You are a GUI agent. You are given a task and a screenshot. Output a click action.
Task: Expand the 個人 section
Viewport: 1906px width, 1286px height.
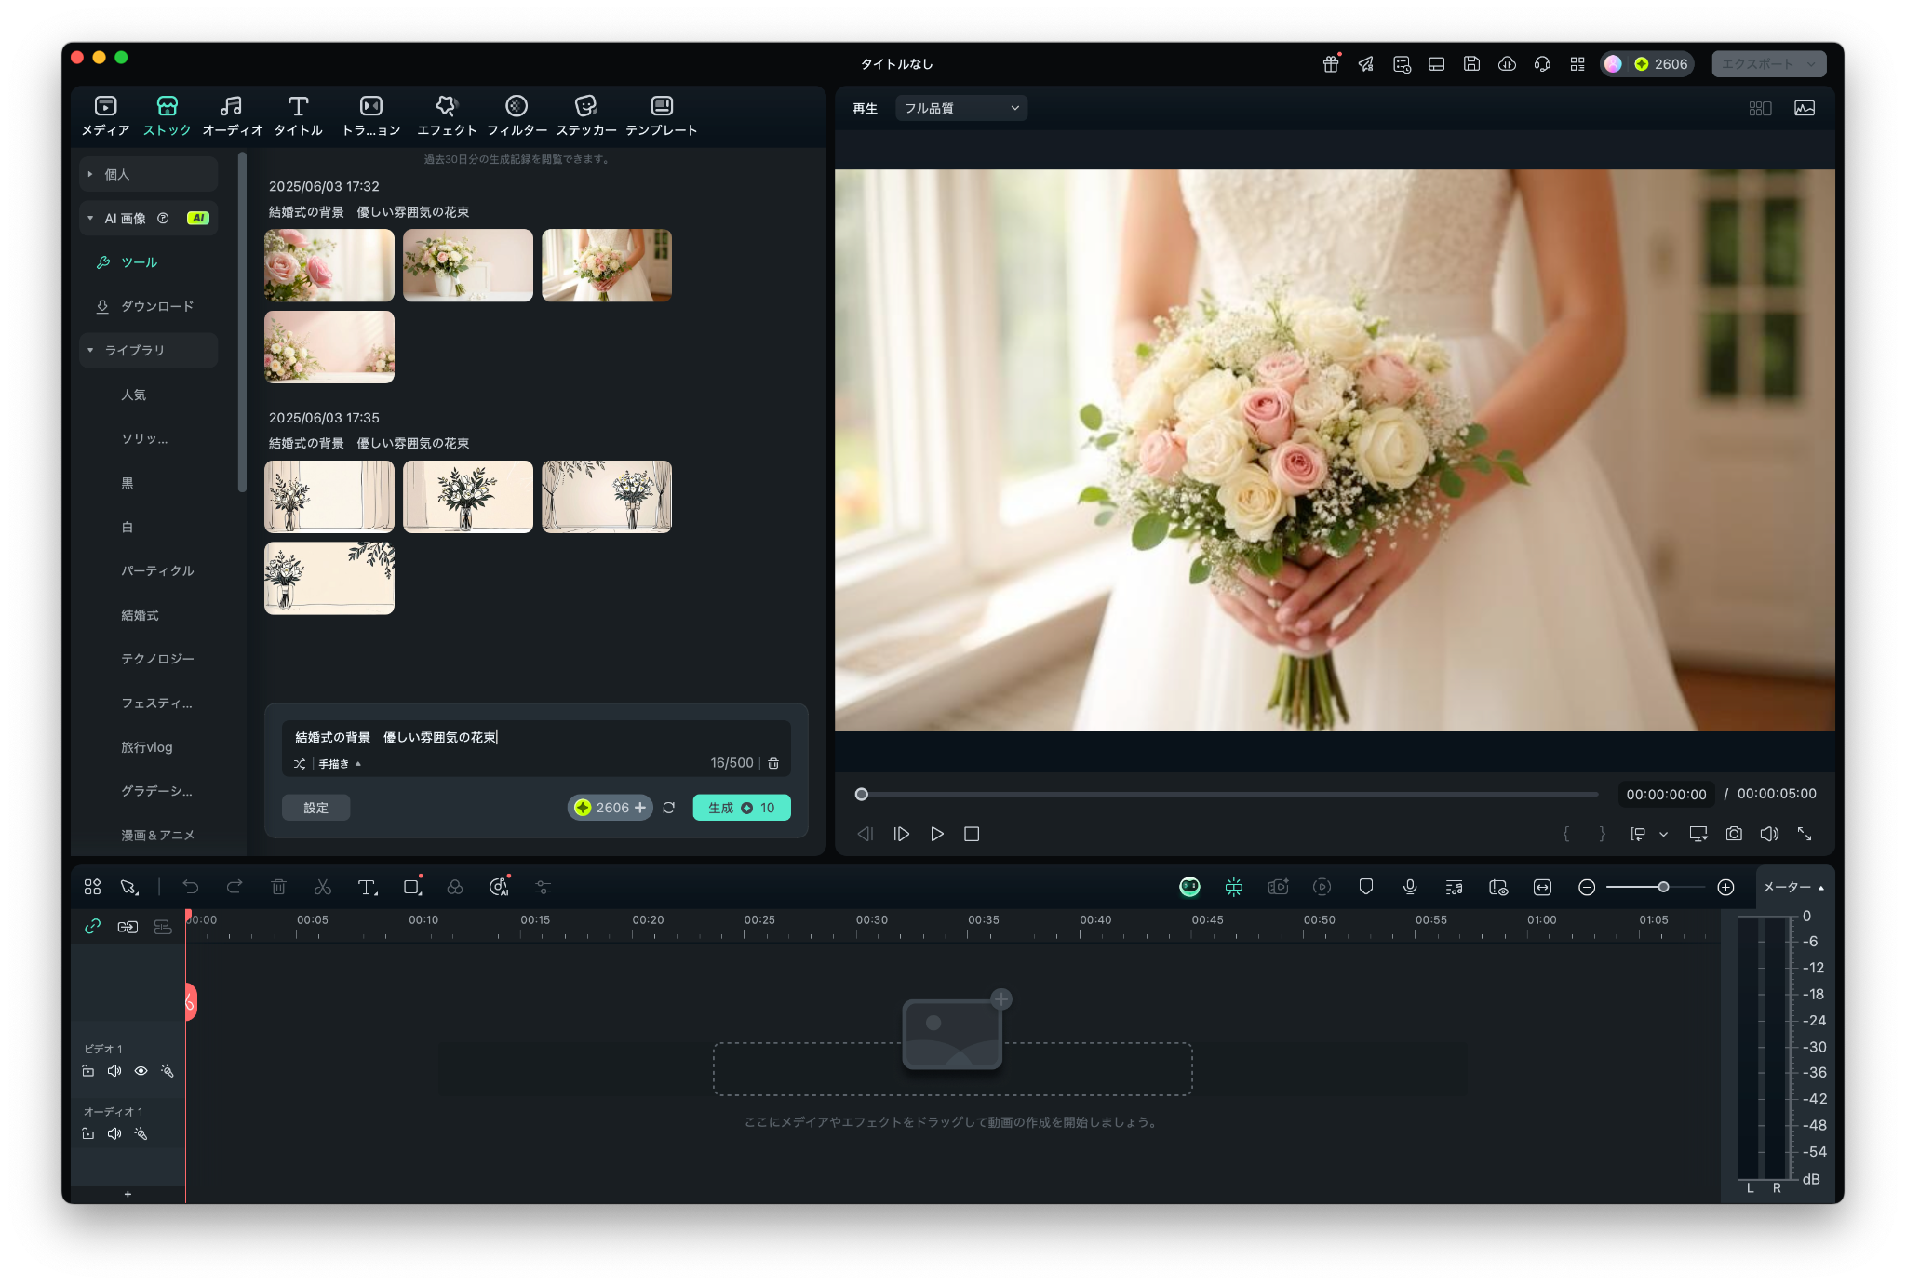(148, 174)
